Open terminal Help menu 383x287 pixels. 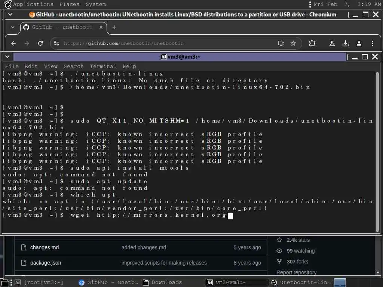(129, 67)
